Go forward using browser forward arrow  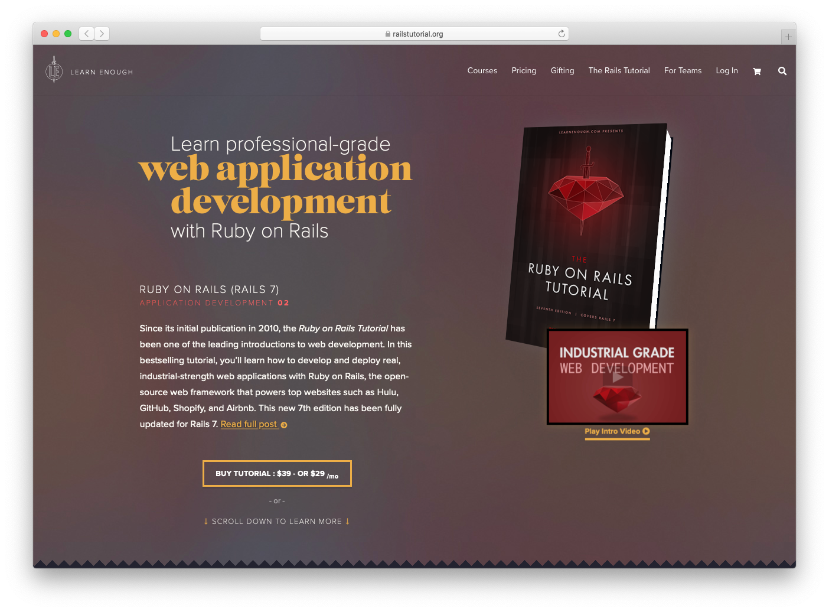pos(102,34)
